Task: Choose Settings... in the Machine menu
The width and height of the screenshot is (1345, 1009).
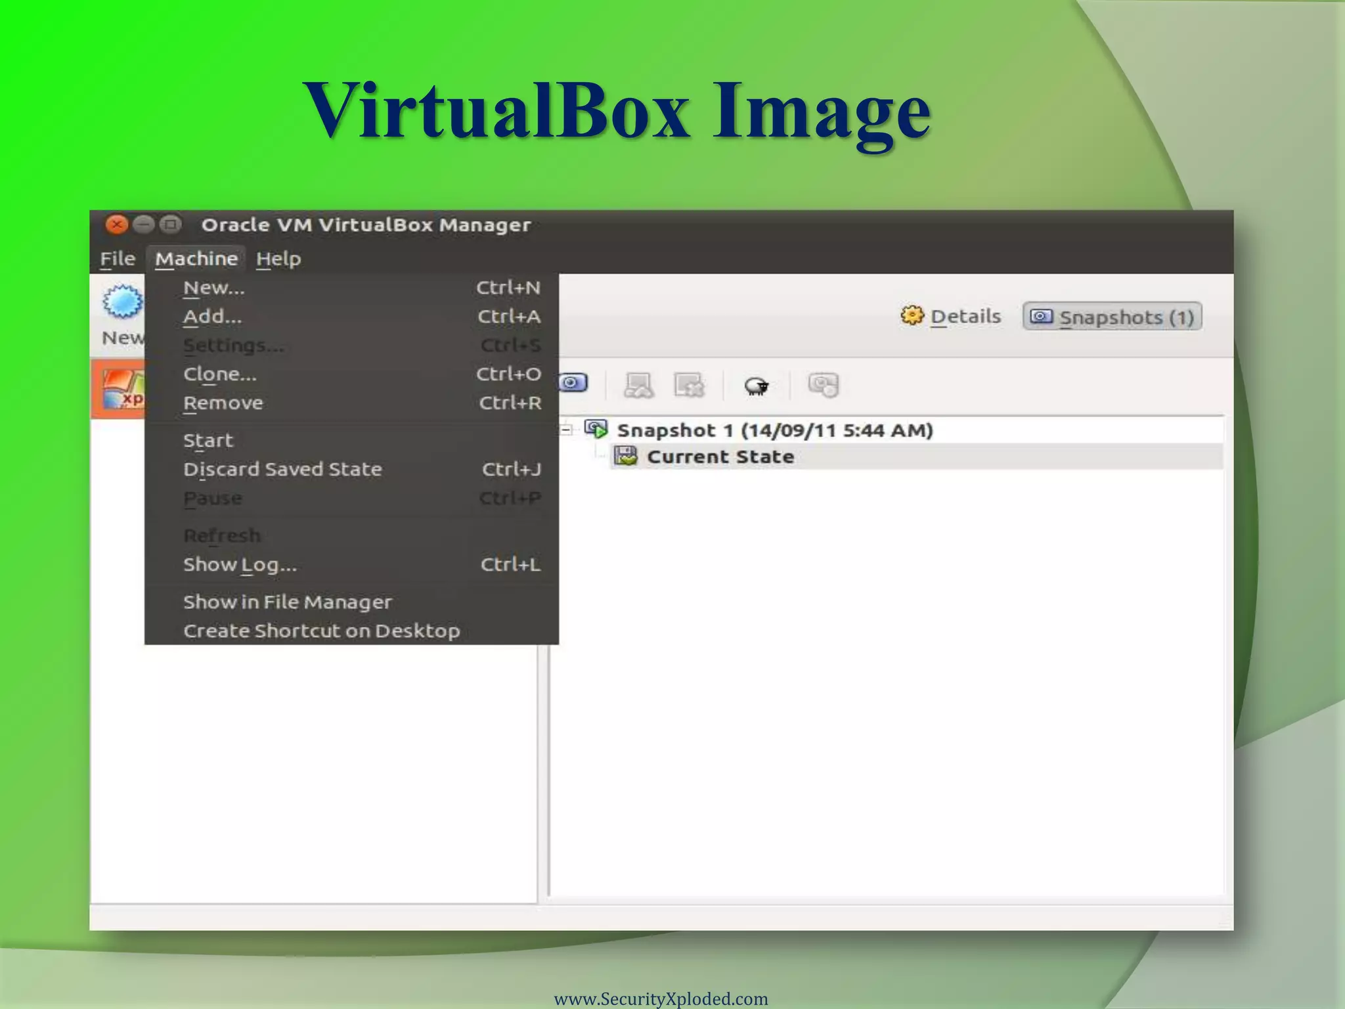Action: coord(352,346)
